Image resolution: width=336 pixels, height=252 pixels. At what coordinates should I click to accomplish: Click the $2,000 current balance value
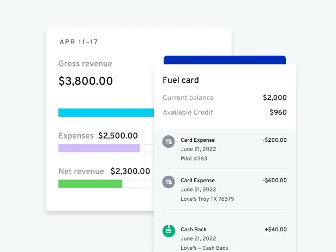tap(274, 98)
